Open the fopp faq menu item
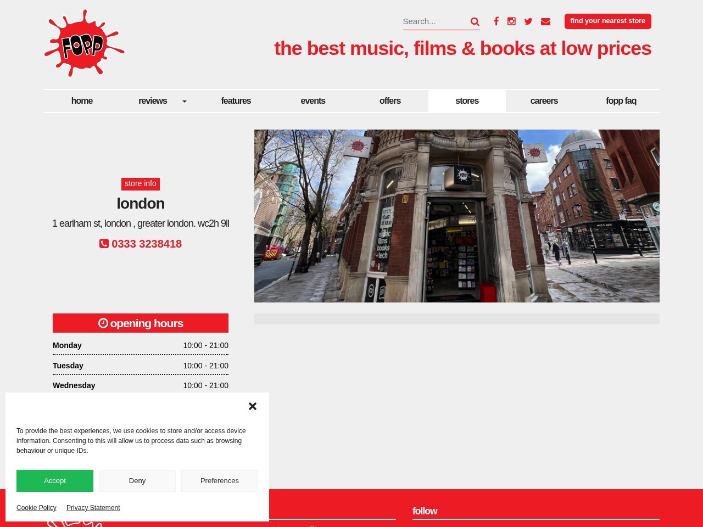 621,101
